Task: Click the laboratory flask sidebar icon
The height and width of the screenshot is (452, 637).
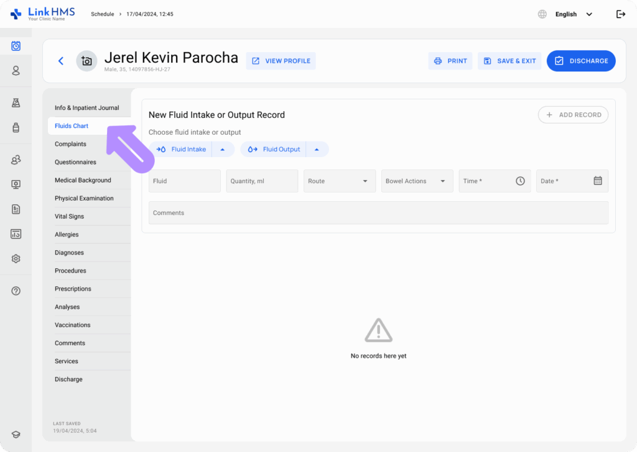Action: [x=16, y=103]
